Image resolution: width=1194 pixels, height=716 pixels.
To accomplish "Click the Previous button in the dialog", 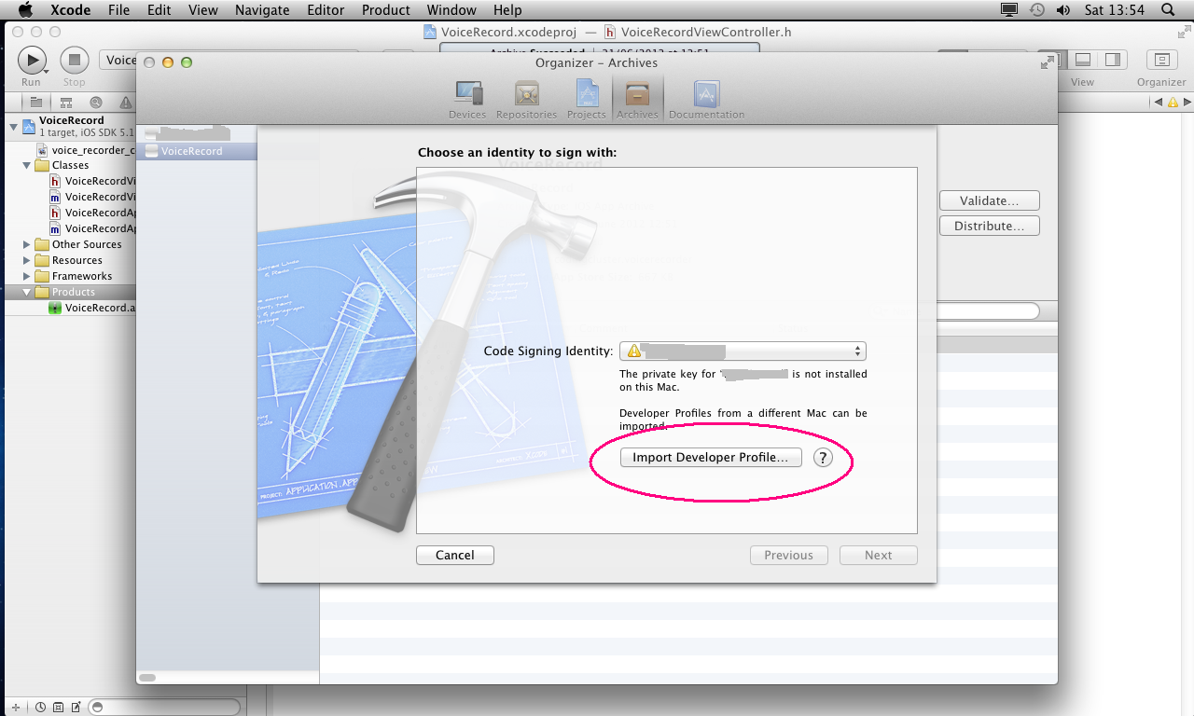I will (x=789, y=555).
